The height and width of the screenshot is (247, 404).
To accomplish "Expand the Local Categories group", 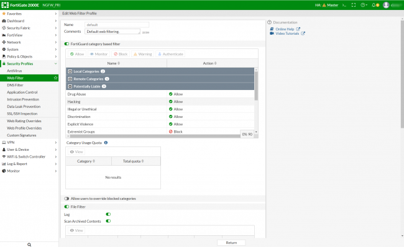I will (x=70, y=71).
